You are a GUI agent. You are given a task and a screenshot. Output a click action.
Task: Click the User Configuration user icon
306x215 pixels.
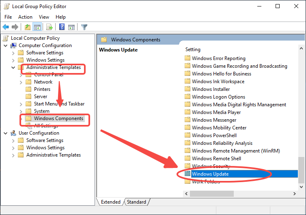coord(13,133)
